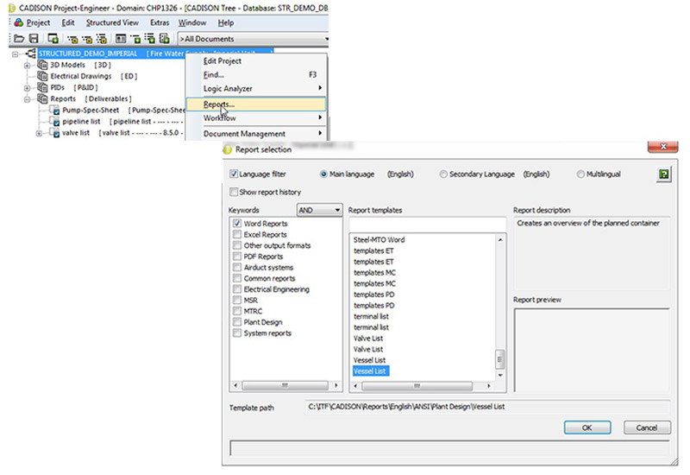This screenshot has height=475, width=690.
Task: Open the AND keyword operator dropdown
Action: [x=319, y=210]
